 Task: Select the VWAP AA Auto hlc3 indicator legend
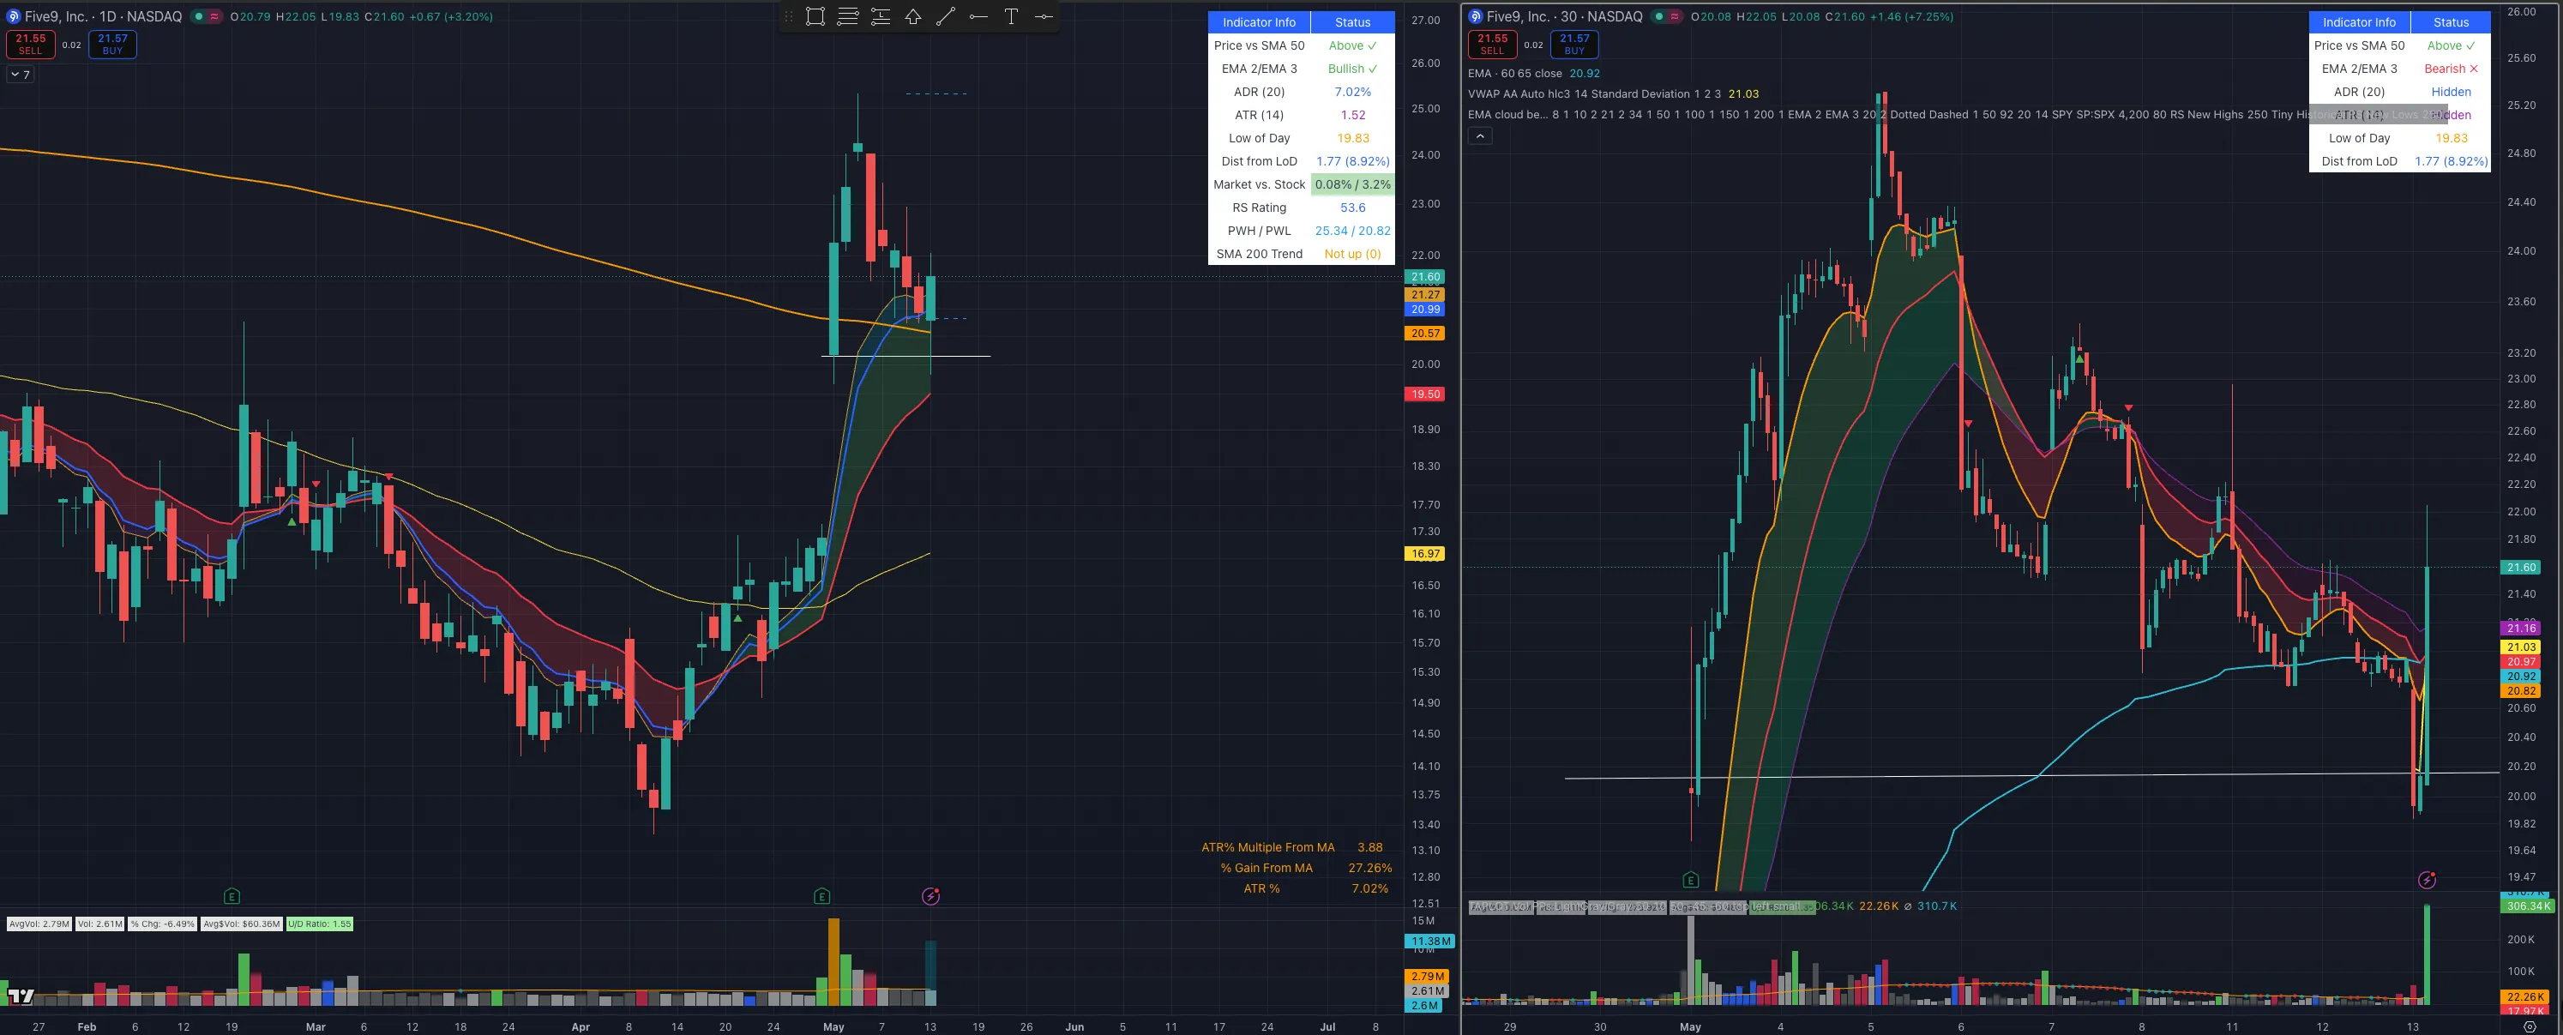click(1613, 94)
